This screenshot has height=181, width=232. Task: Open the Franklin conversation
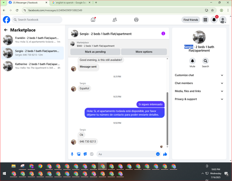(x=32, y=40)
